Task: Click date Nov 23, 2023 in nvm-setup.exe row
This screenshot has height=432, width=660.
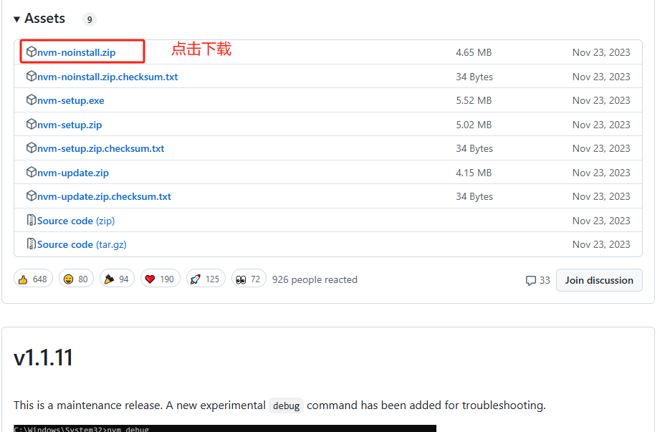Action: pyautogui.click(x=601, y=100)
